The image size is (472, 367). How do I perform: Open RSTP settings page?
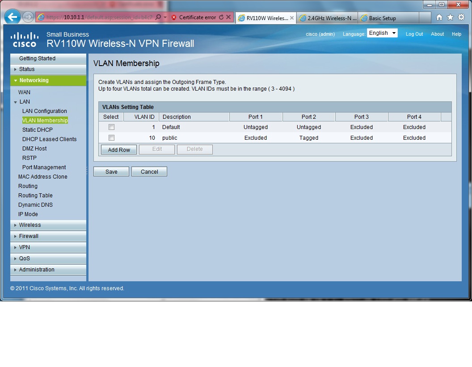click(29, 158)
